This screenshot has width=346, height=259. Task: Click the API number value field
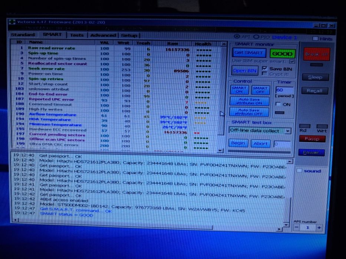point(307,228)
